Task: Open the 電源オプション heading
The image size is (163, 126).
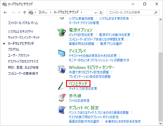Action: coord(81,30)
